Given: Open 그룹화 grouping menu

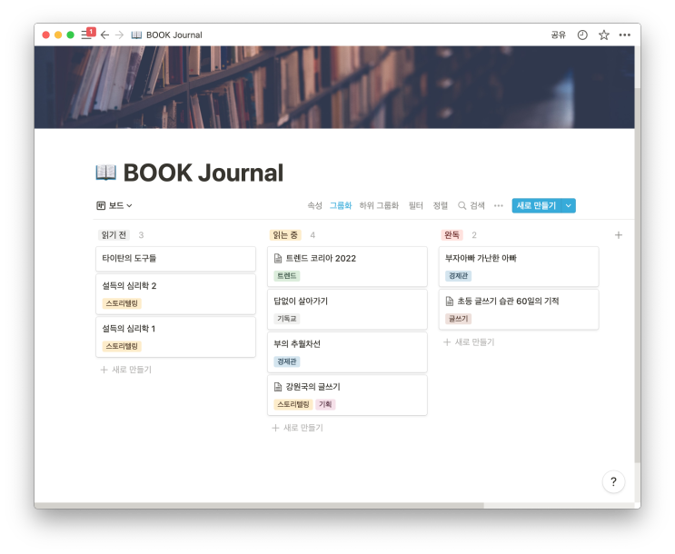Looking at the screenshot, I should [x=341, y=206].
